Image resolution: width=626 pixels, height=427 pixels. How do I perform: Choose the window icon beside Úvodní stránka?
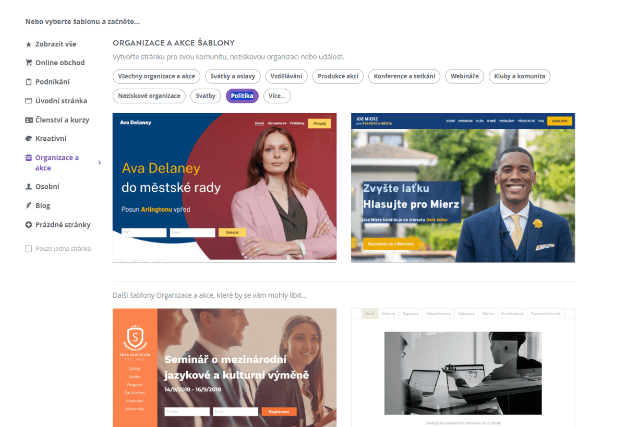[29, 101]
